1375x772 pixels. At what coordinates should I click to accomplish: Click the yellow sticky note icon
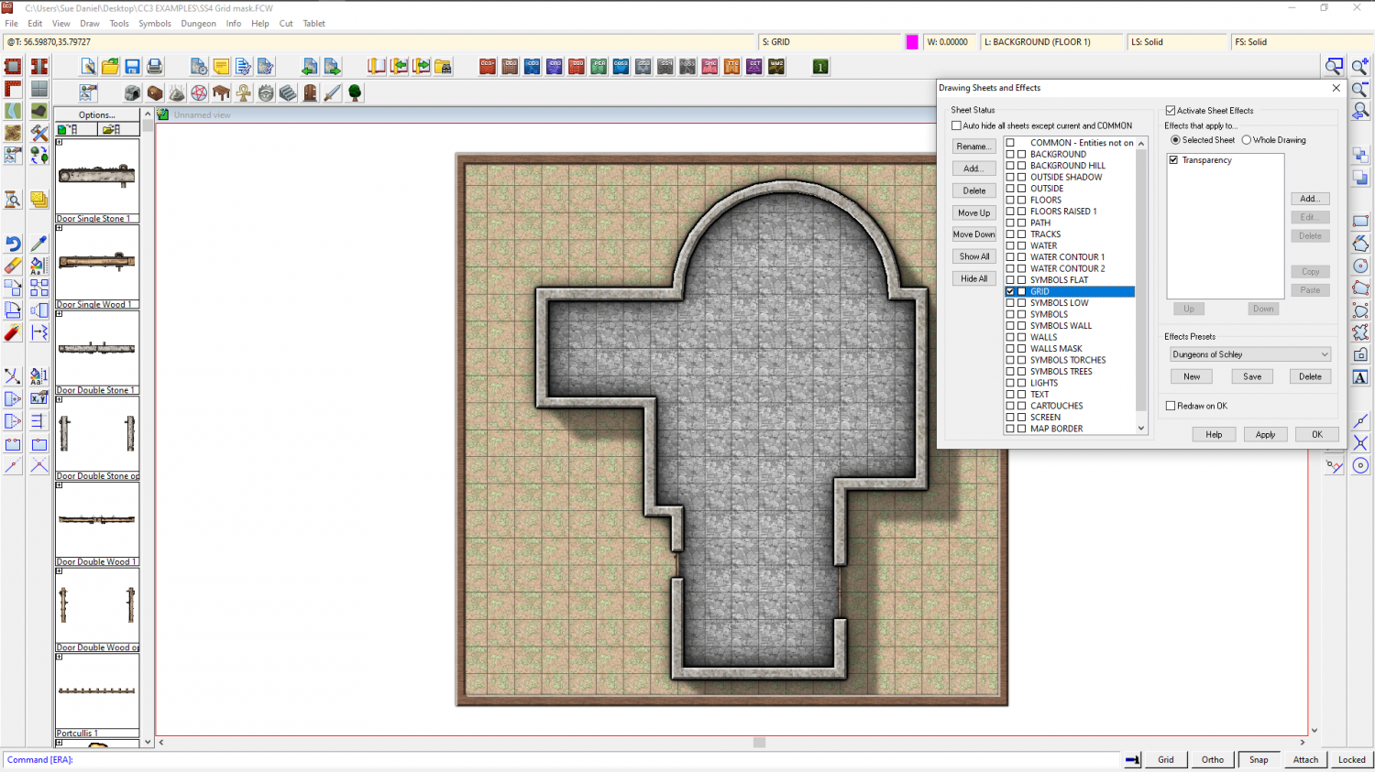(x=221, y=67)
